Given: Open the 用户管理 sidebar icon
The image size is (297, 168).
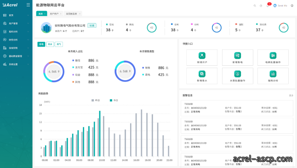Looking at the screenshot, I should click(5, 23).
